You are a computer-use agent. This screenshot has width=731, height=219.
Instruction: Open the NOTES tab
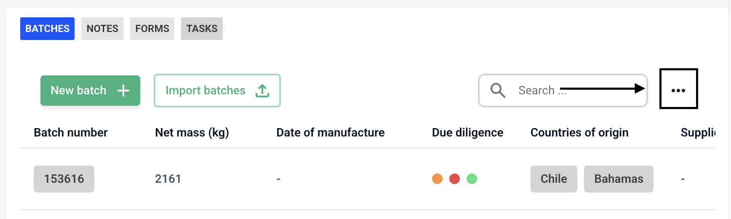pyautogui.click(x=102, y=29)
